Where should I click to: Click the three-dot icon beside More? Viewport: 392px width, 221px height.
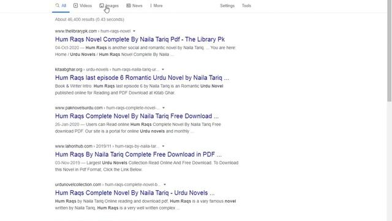(x=151, y=6)
